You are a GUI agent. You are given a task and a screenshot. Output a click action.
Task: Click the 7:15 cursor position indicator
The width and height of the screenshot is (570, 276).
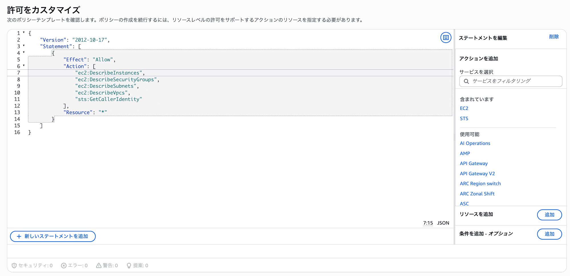pos(428,223)
